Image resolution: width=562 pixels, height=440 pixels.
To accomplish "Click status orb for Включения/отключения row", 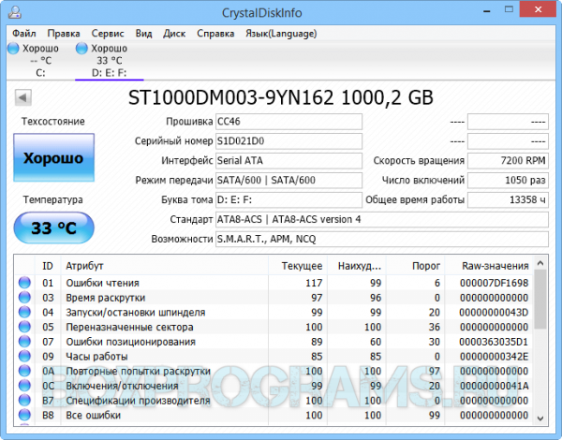I will pyautogui.click(x=24, y=386).
